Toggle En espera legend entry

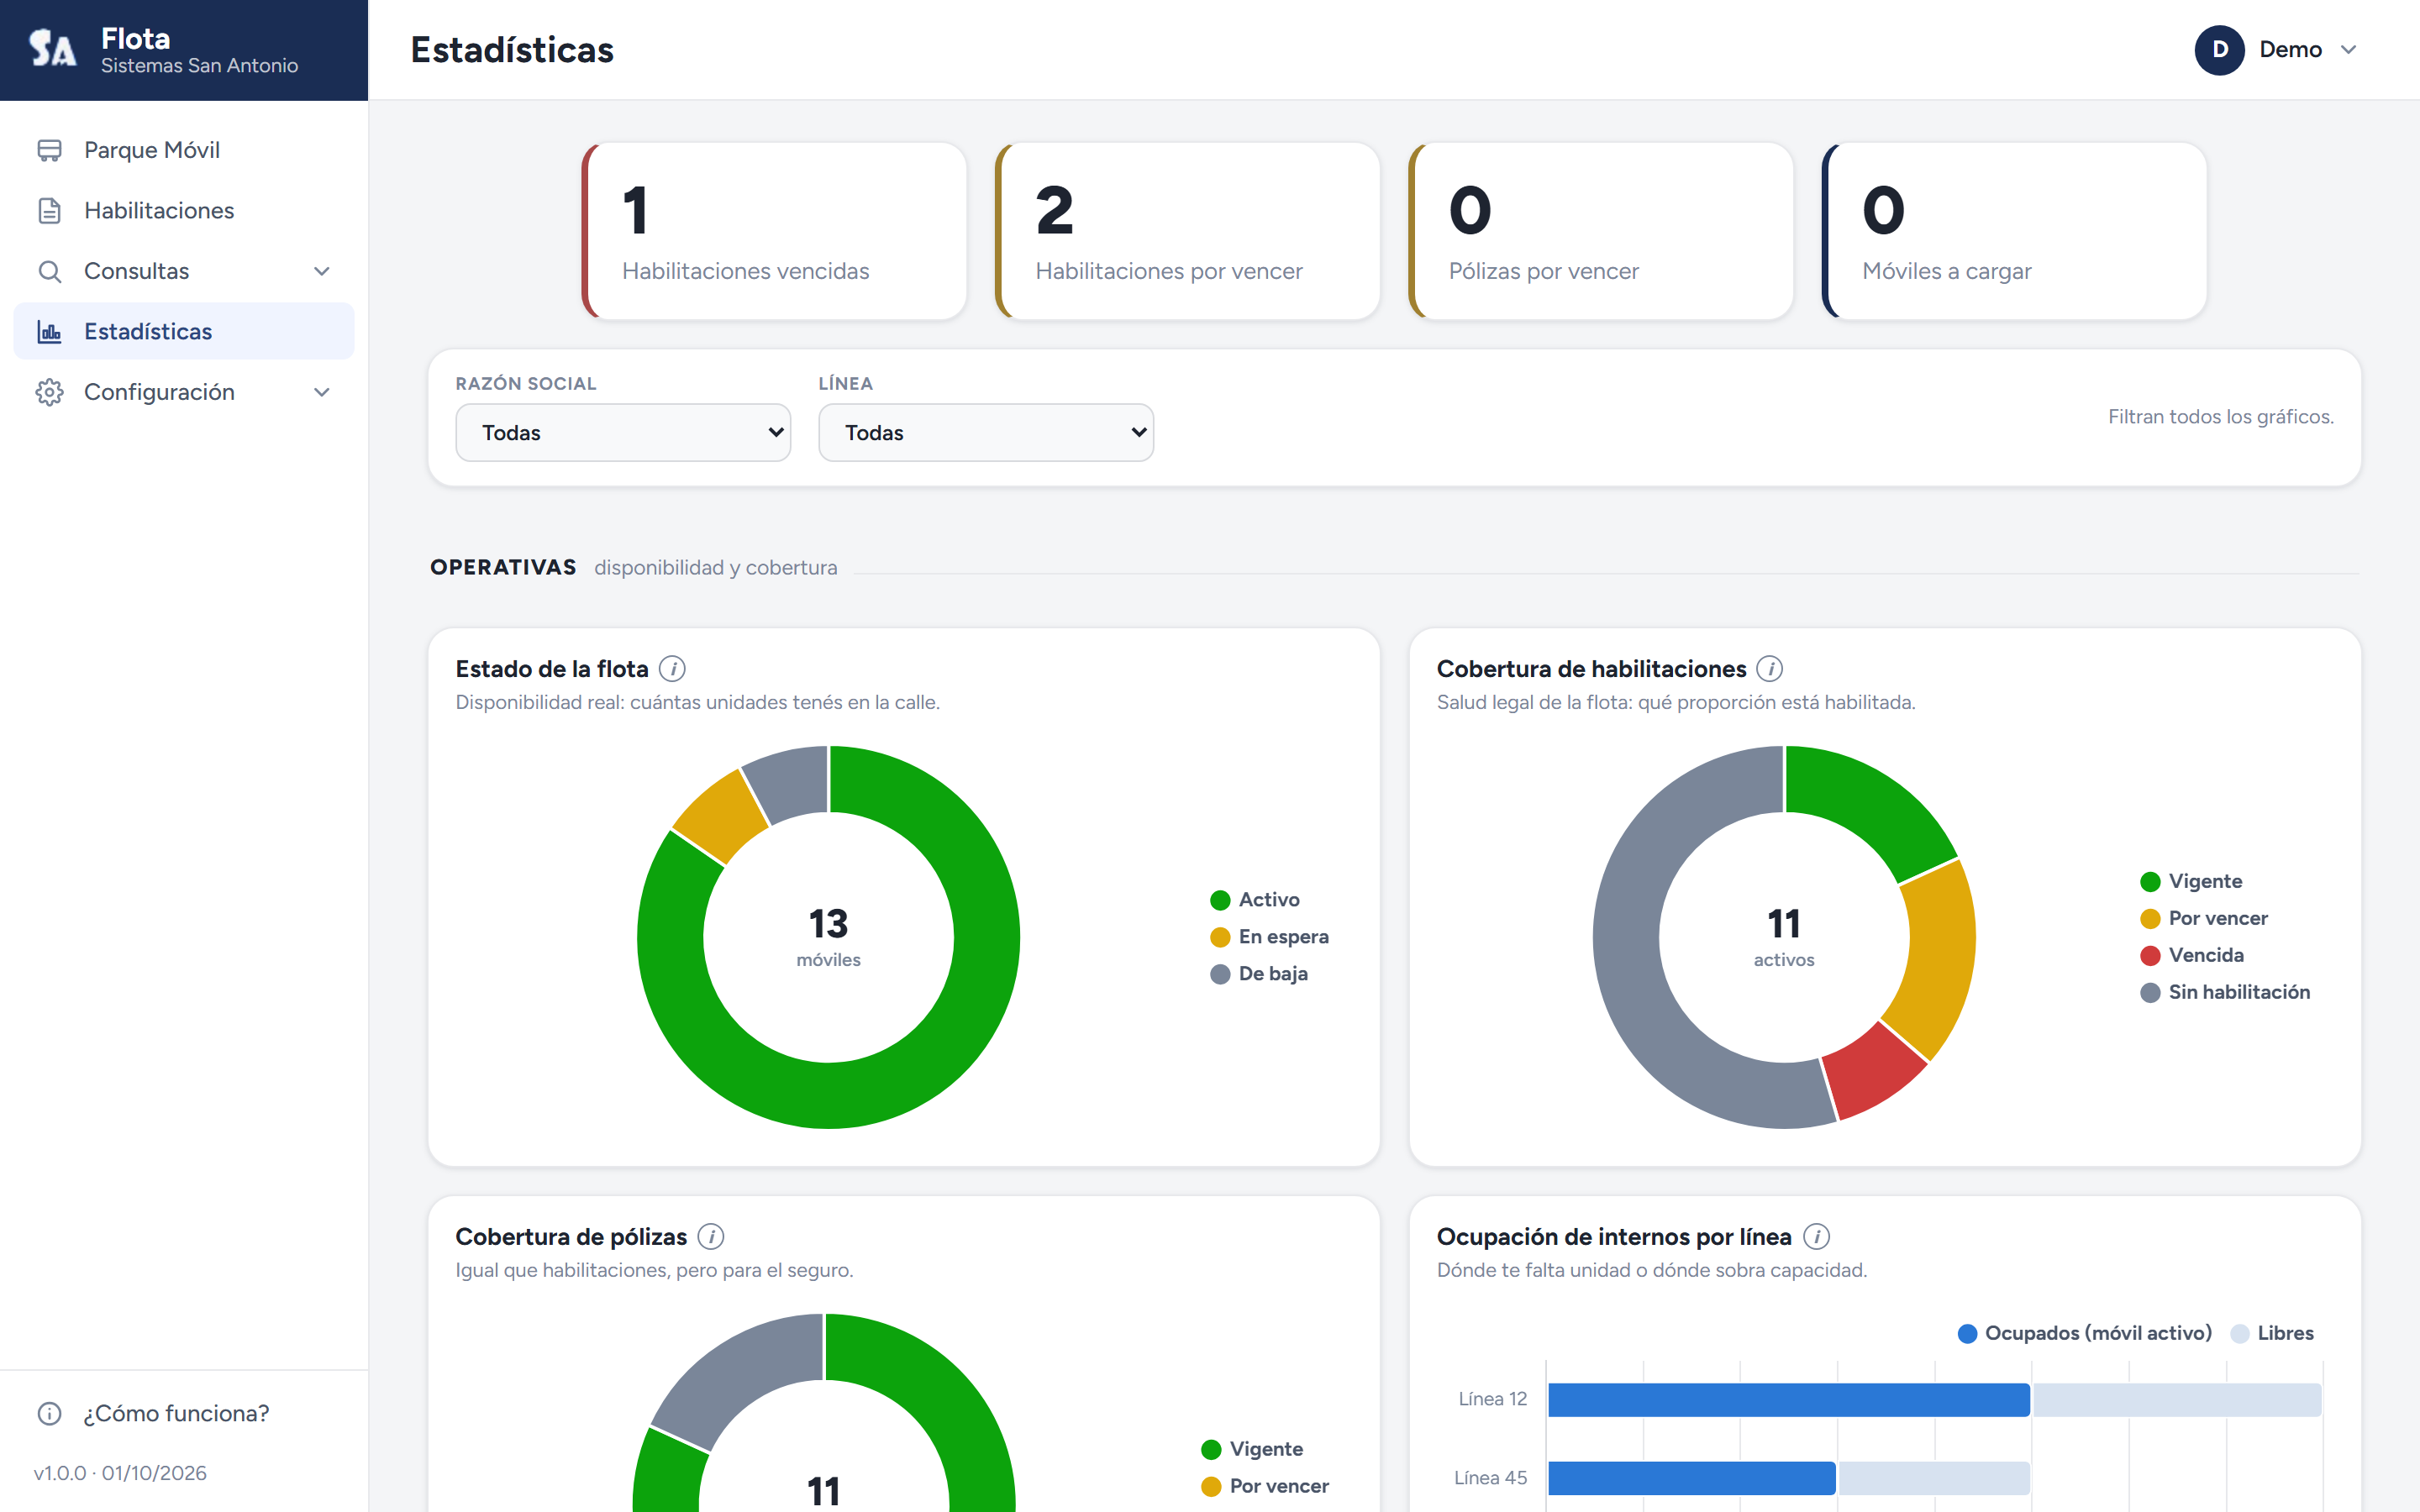[1269, 937]
